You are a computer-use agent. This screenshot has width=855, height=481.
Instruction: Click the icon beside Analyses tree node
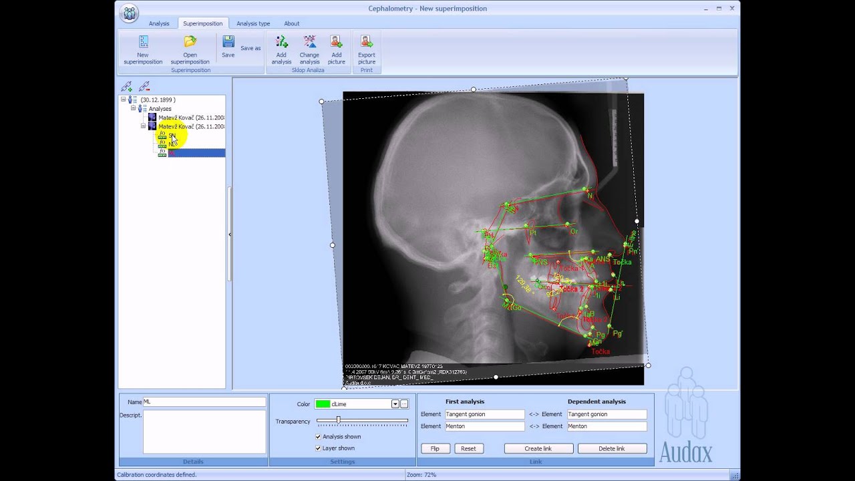[142, 108]
